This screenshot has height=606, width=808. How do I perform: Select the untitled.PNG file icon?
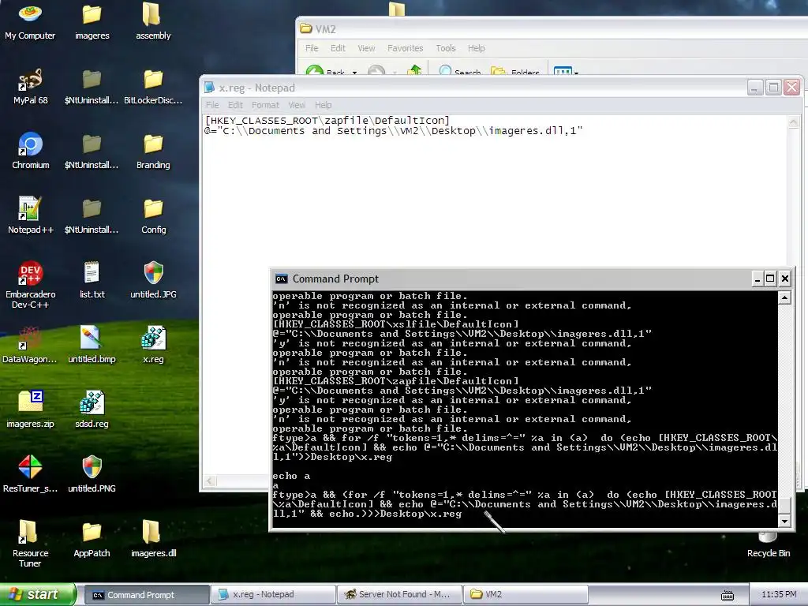(92, 473)
